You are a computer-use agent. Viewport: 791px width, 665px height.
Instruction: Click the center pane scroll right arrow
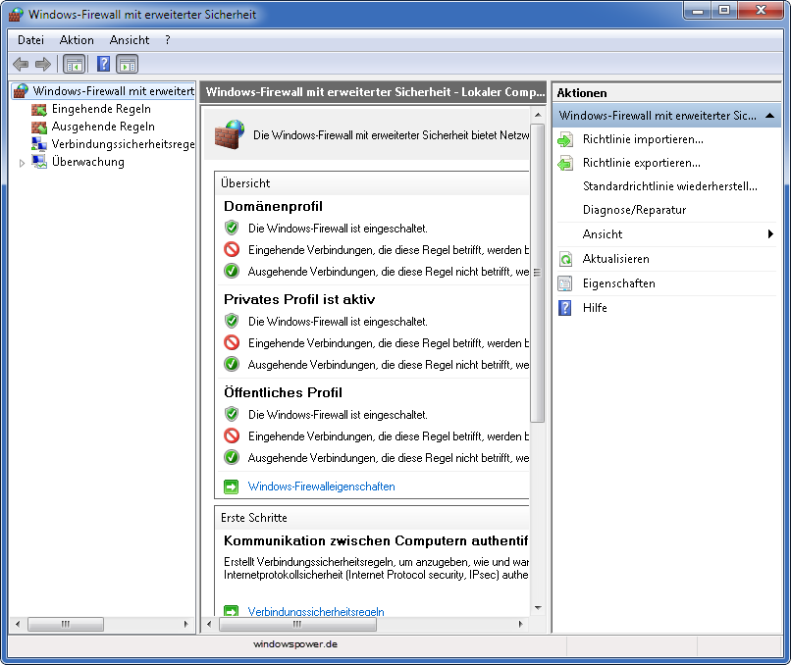coord(520,624)
